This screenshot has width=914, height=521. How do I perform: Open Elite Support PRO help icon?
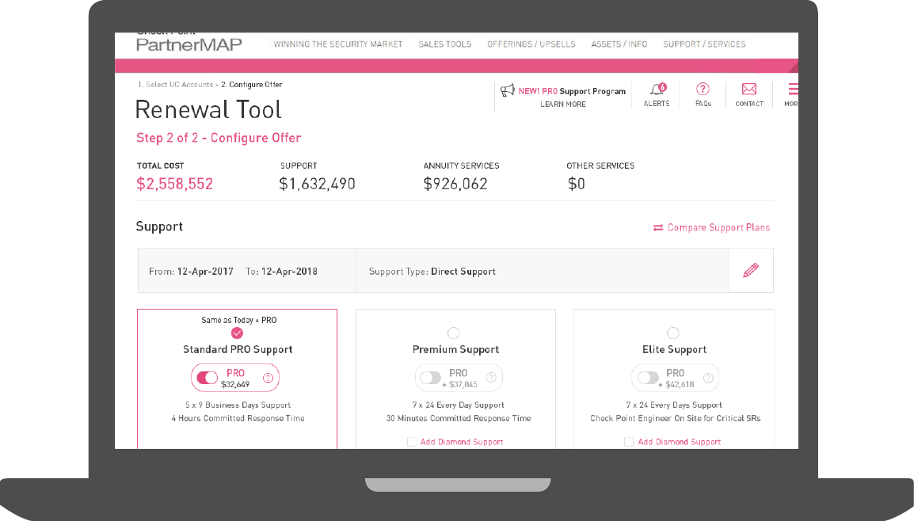click(708, 378)
